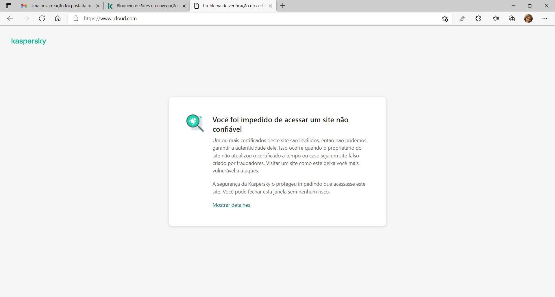This screenshot has width=555, height=297.
Task: Open the Collections panel
Action: coord(512,18)
